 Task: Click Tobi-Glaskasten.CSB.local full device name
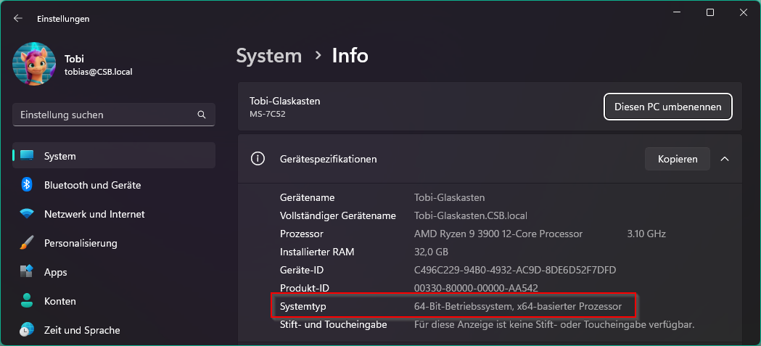[x=471, y=215]
